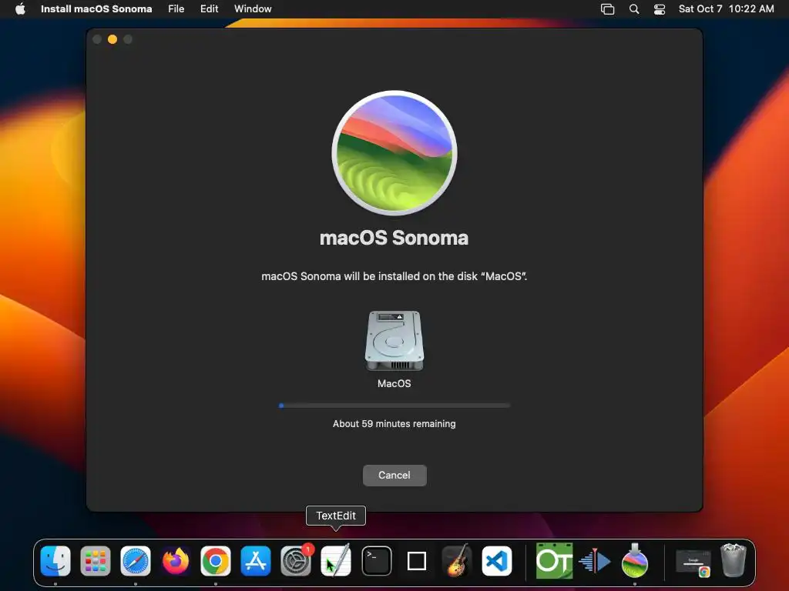Screen dimensions: 789x591
Task: Open Visual Studio Code from Dock
Action: click(x=497, y=560)
